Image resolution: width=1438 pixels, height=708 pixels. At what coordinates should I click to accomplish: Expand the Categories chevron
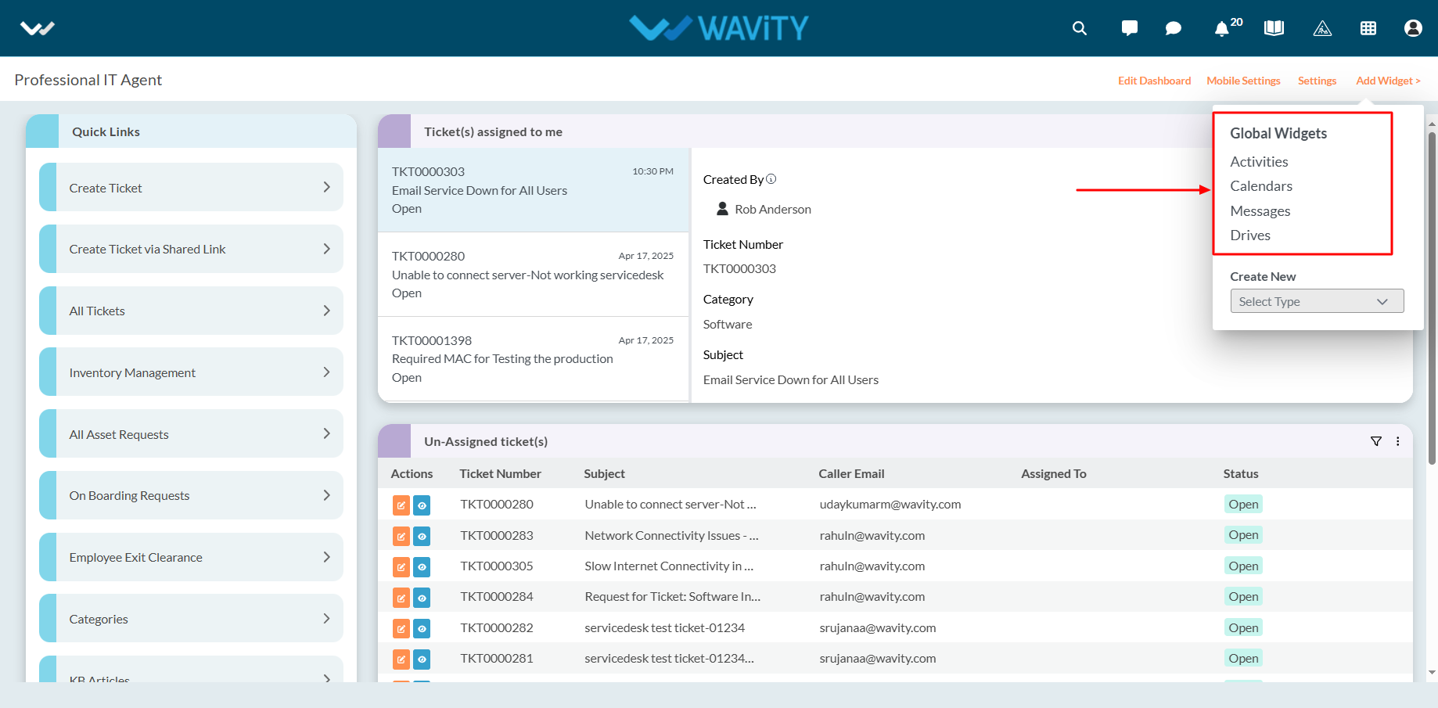(x=326, y=618)
